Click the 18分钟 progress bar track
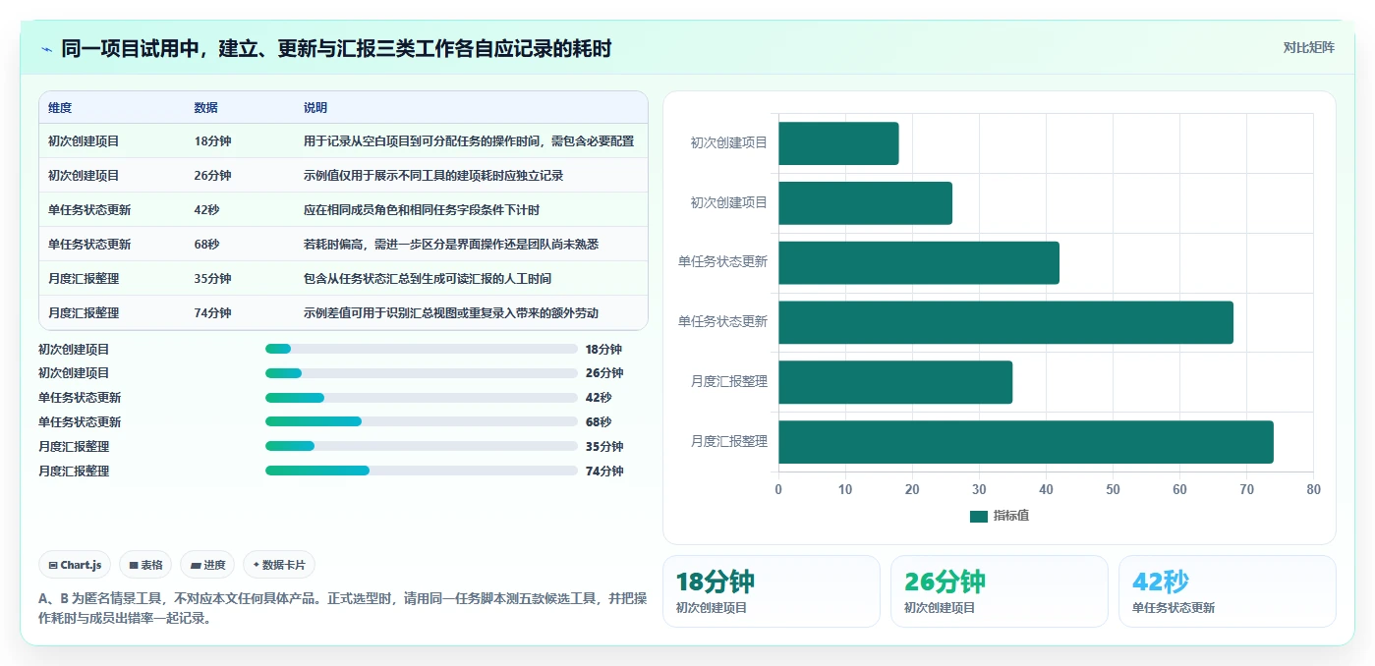This screenshot has width=1375, height=666. tap(421, 349)
